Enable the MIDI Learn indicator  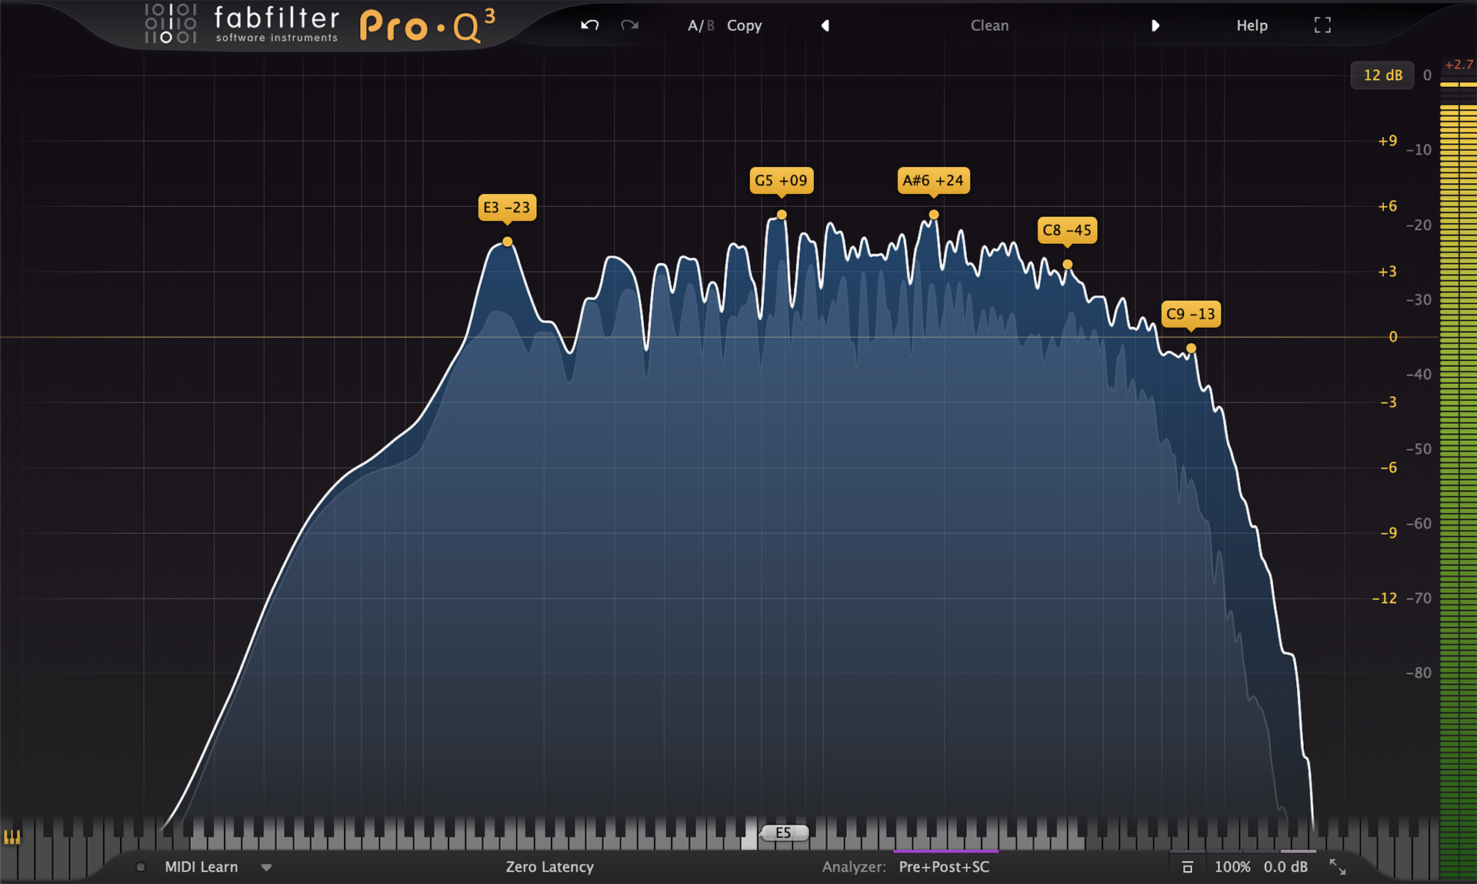(x=141, y=867)
